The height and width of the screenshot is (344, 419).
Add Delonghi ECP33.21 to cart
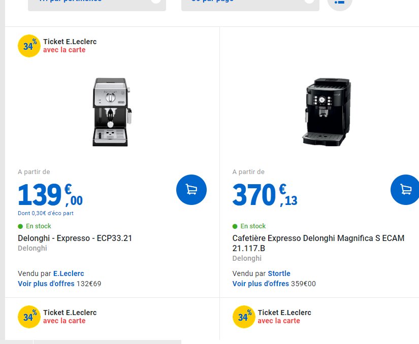coord(191,190)
